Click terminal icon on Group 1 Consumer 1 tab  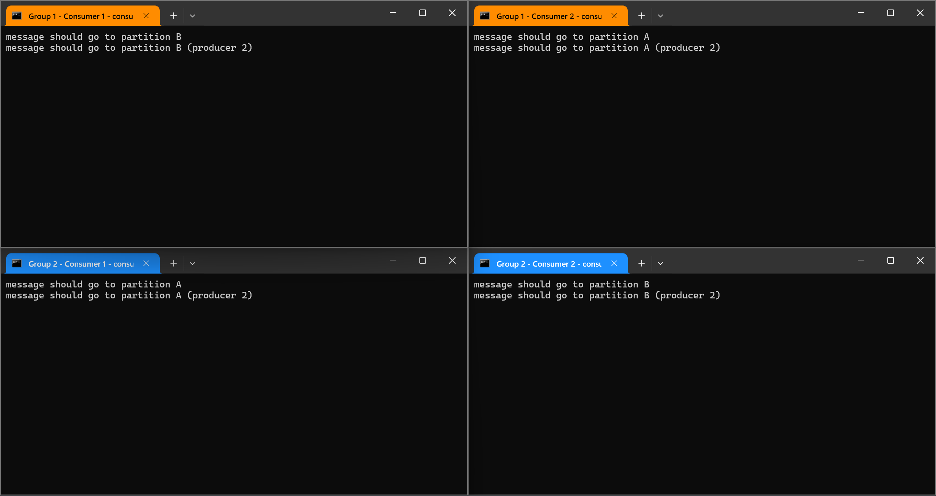pyautogui.click(x=17, y=16)
